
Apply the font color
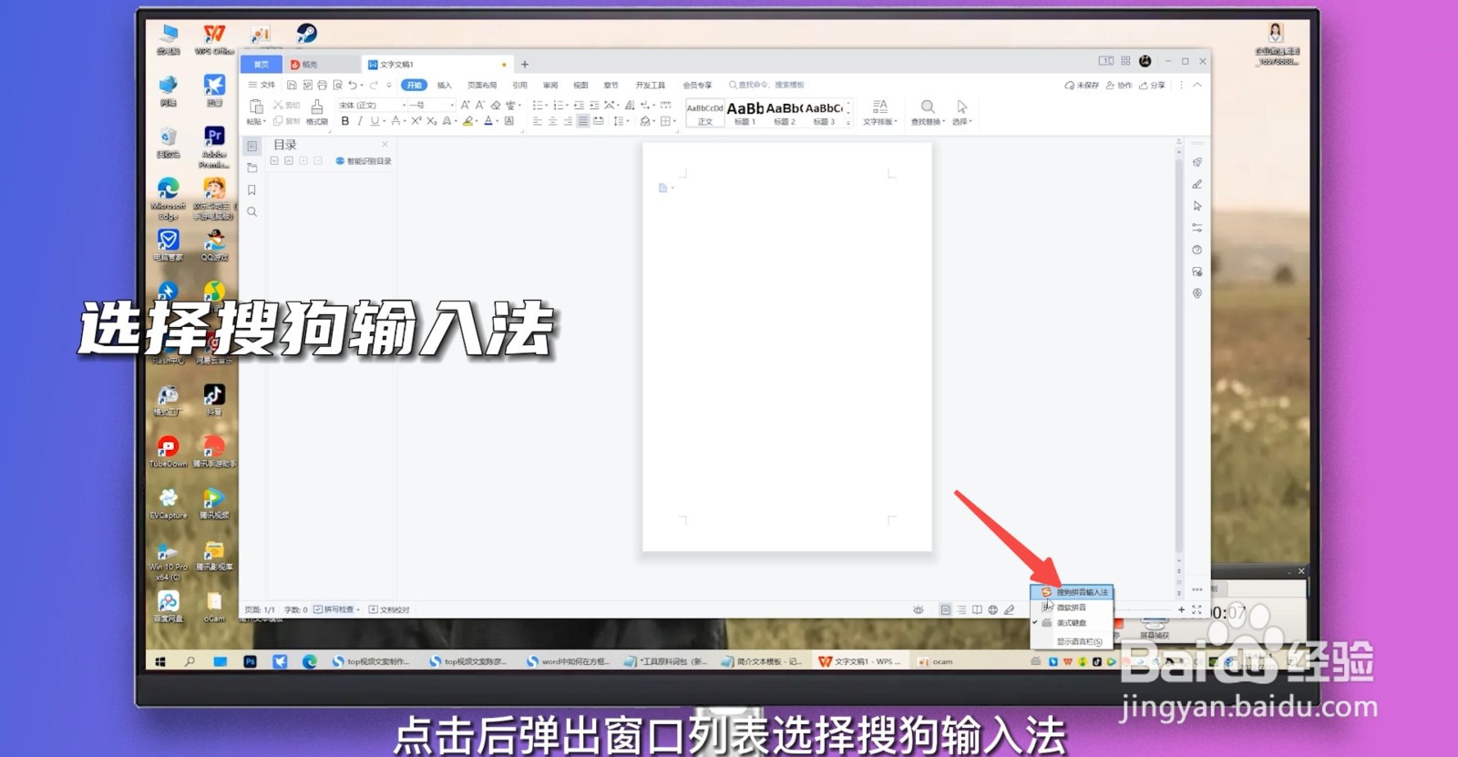(x=488, y=121)
